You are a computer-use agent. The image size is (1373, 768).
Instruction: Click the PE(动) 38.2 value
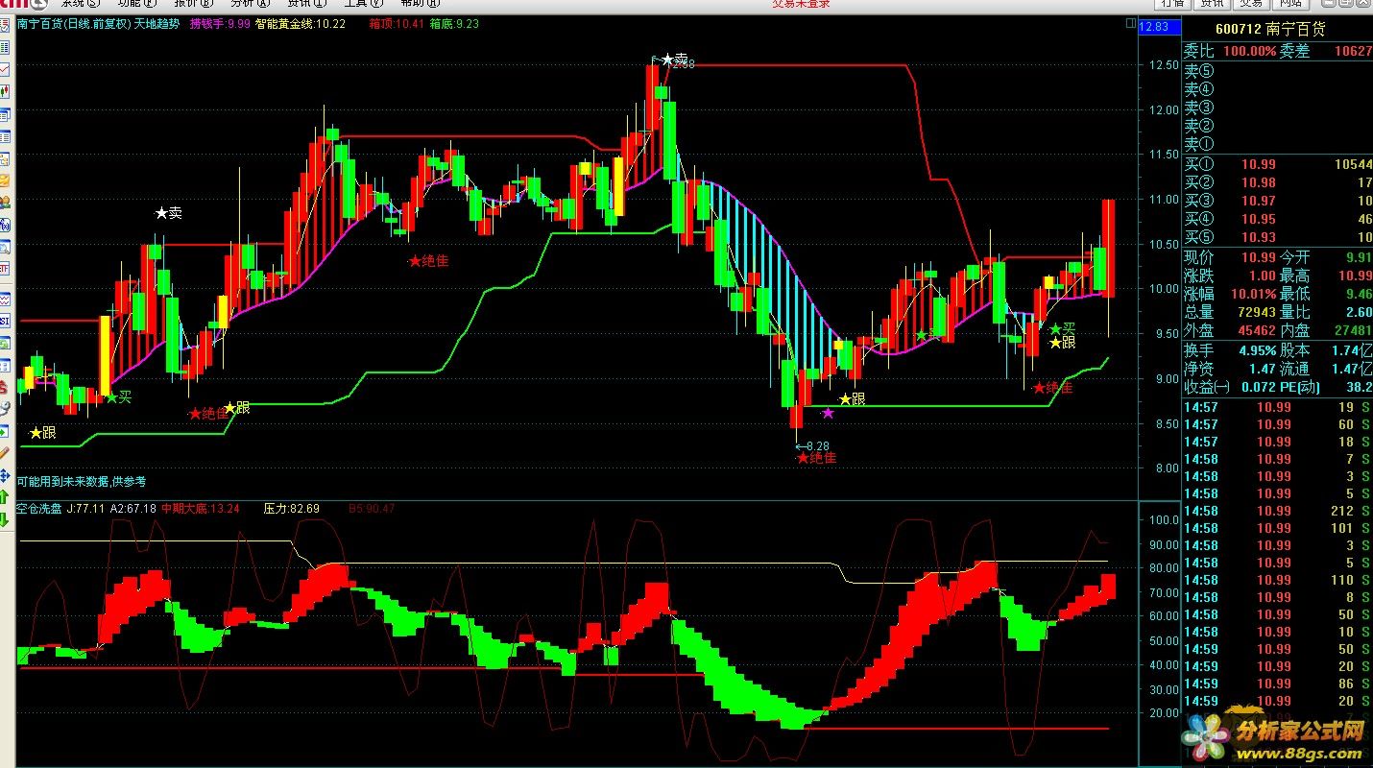click(1358, 387)
